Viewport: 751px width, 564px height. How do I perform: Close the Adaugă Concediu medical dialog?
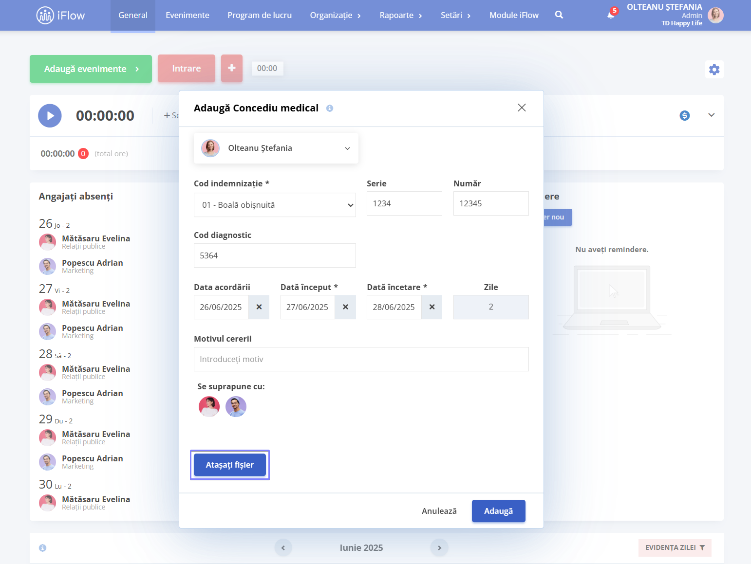point(522,108)
